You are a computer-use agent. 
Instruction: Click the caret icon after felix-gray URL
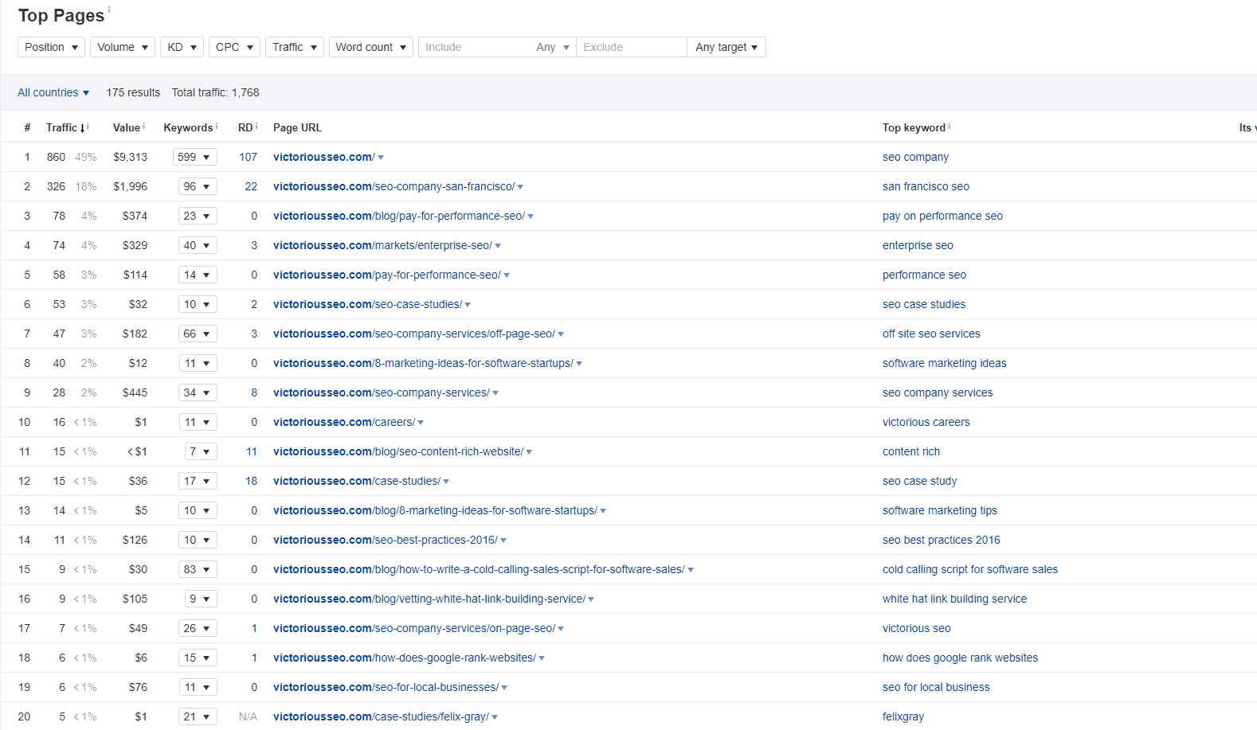495,717
